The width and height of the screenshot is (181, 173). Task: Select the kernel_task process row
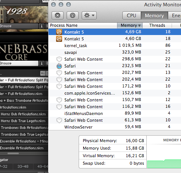coord(115,46)
